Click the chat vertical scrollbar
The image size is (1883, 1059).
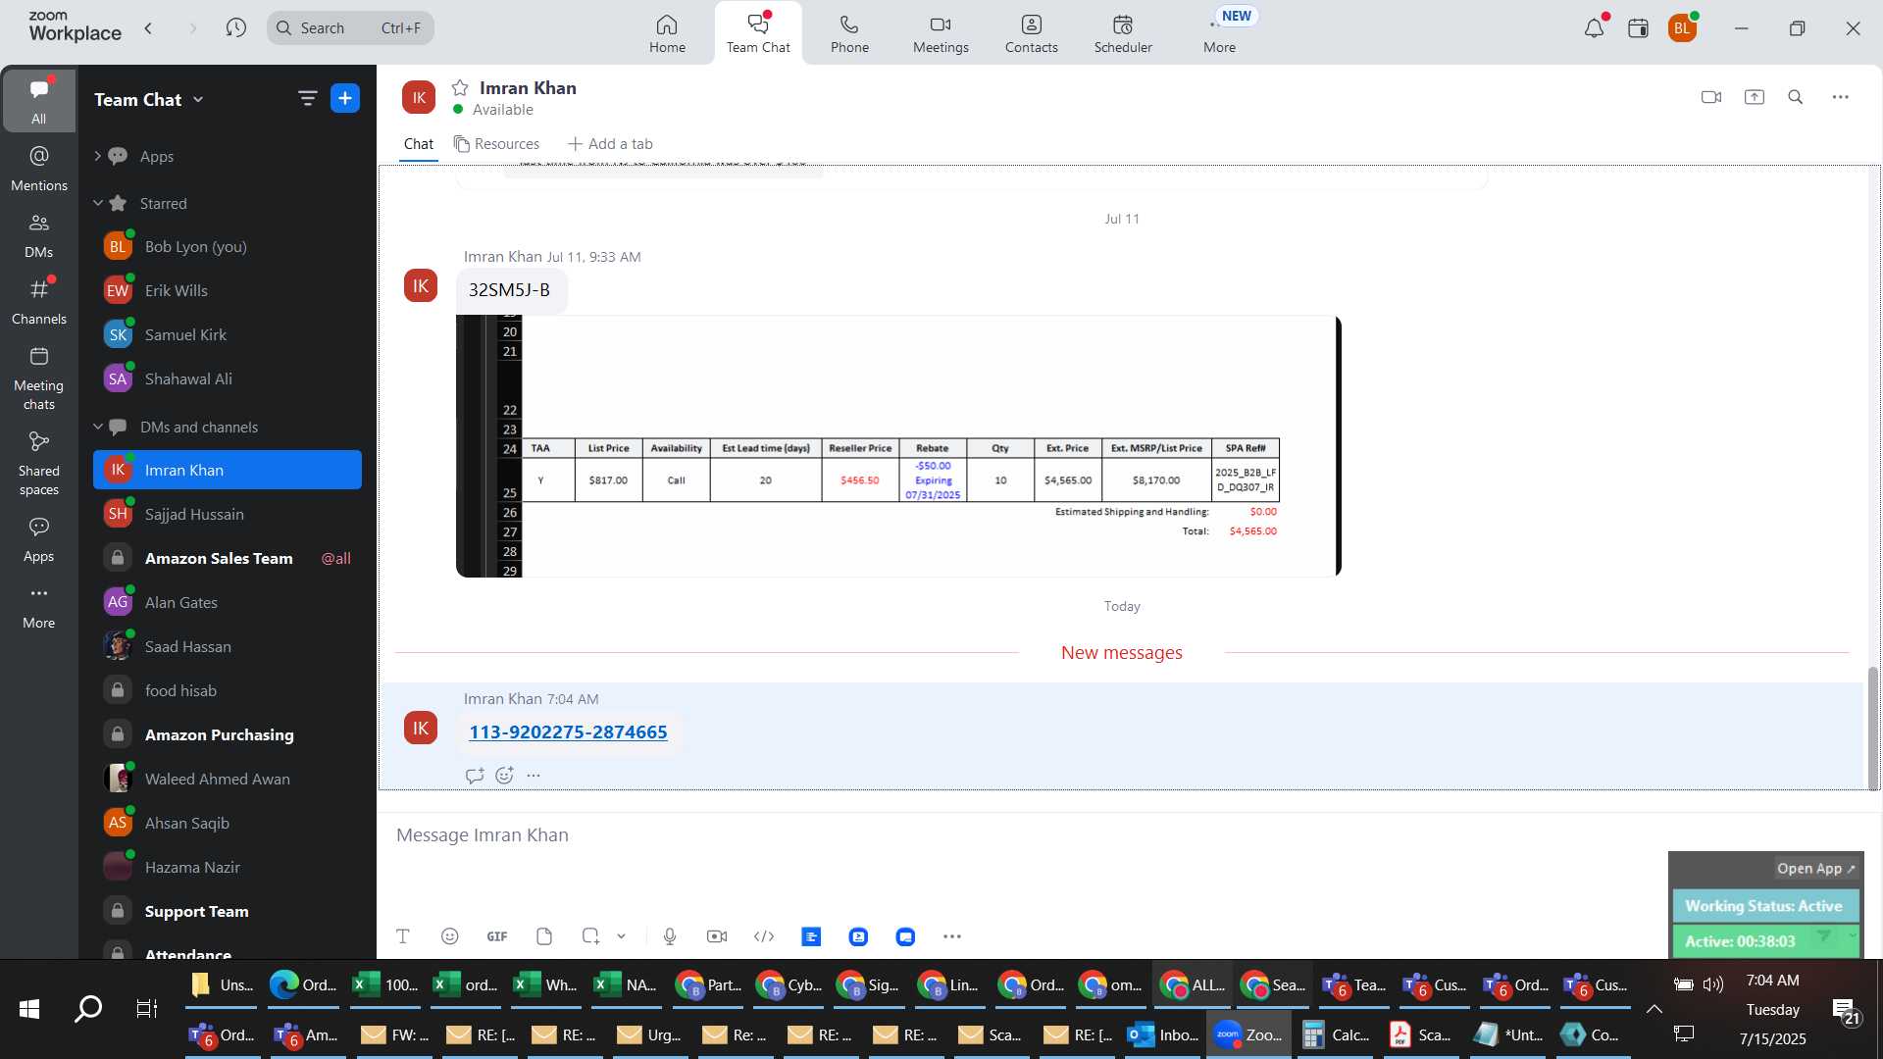coord(1872,728)
